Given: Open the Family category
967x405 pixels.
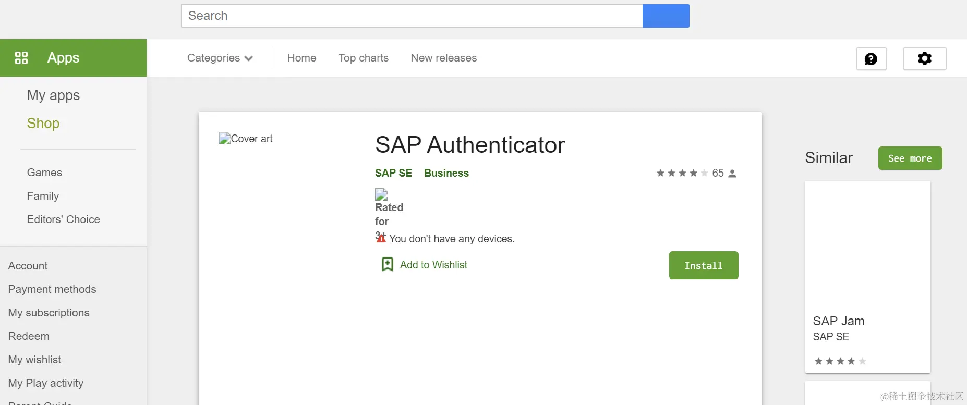Looking at the screenshot, I should tap(43, 196).
